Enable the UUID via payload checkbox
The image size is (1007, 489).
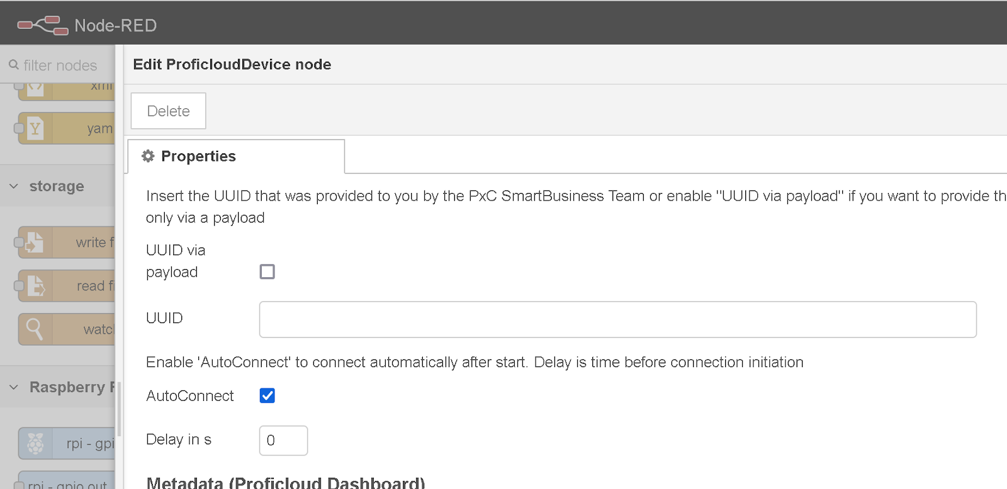267,272
